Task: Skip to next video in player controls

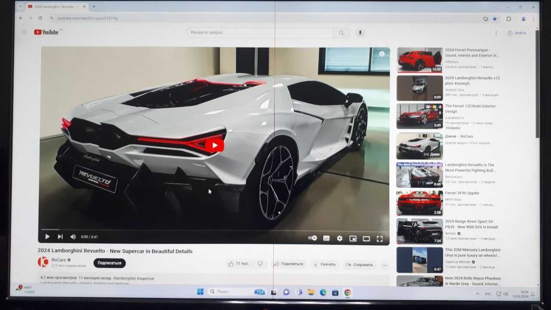Action: click(60, 236)
